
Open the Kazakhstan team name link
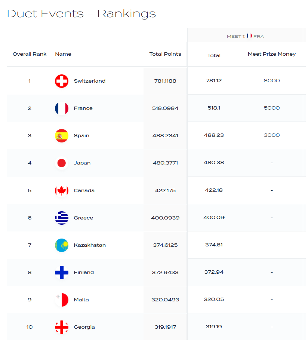tap(90, 245)
